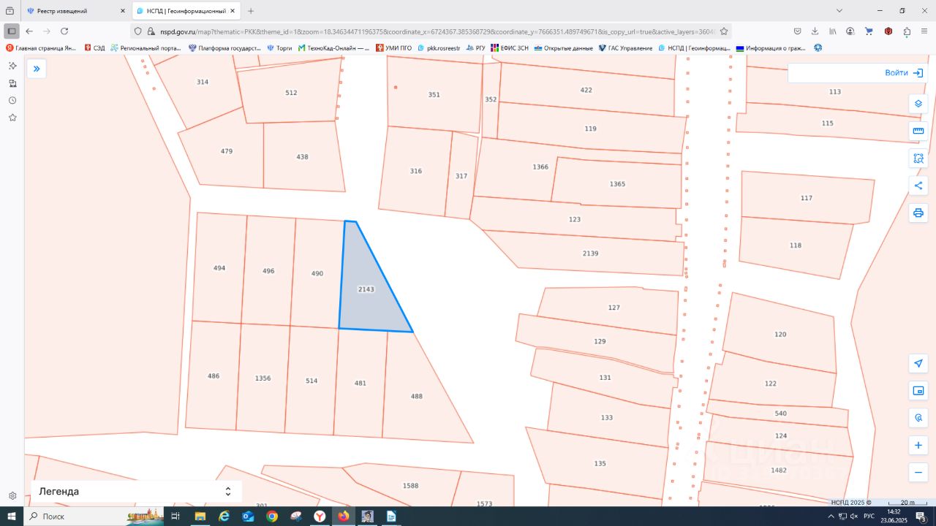936x526 pixels.
Task: Select the highlighted parcel 2143
Action: coord(366,289)
